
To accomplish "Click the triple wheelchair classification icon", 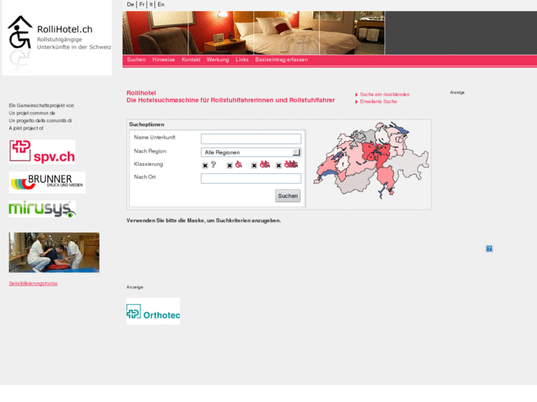I will [291, 164].
